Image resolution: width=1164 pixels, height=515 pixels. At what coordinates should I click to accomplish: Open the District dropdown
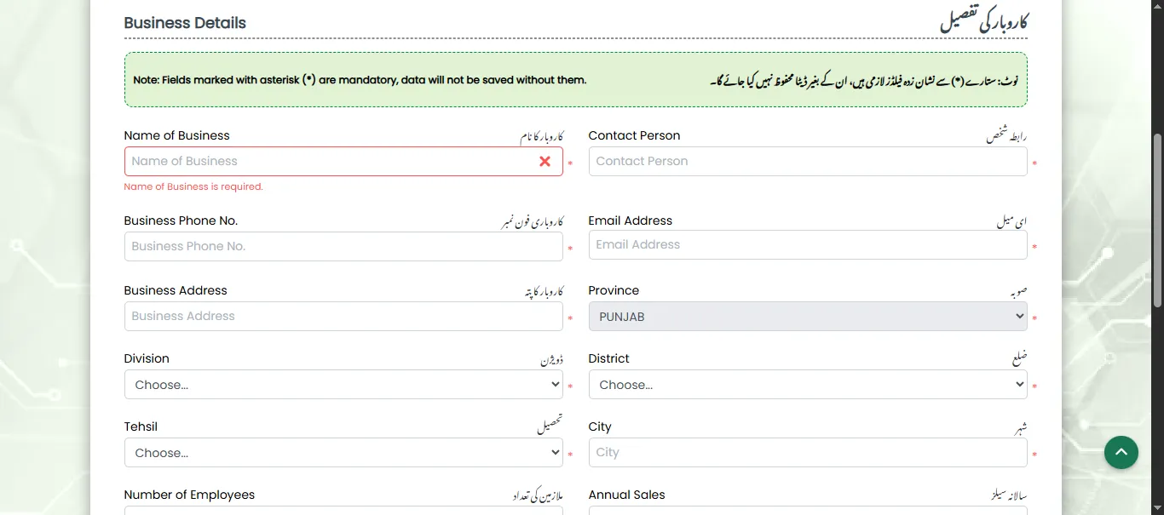807,385
